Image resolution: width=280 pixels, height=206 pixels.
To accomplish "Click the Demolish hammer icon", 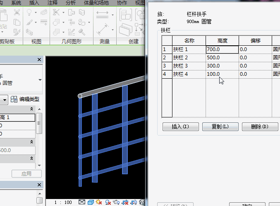I will pos(82,32).
